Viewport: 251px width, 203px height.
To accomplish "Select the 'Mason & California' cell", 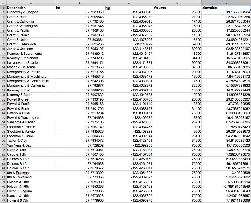I will coord(31,67).
